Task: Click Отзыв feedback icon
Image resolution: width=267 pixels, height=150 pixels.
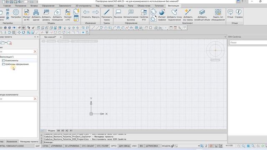Action: pos(230,12)
